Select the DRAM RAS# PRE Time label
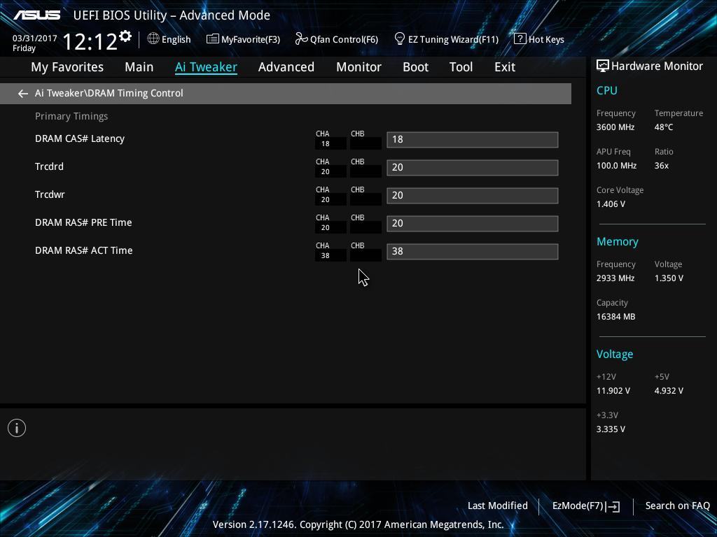Screen dimensions: 717x537 pyautogui.click(x=83, y=222)
